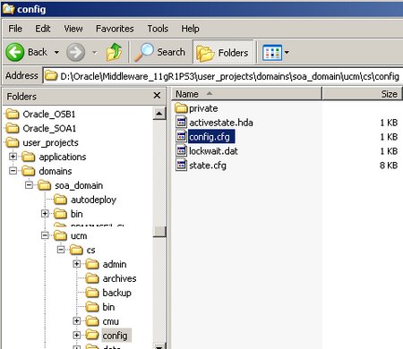The height and width of the screenshot is (349, 403).
Task: Expand the config tree node
Action: click(x=77, y=335)
